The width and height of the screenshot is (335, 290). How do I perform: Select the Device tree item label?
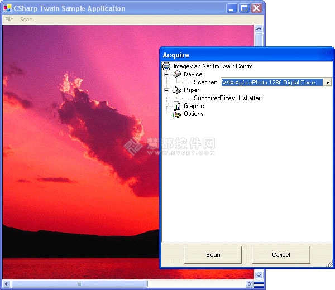pyautogui.click(x=193, y=74)
